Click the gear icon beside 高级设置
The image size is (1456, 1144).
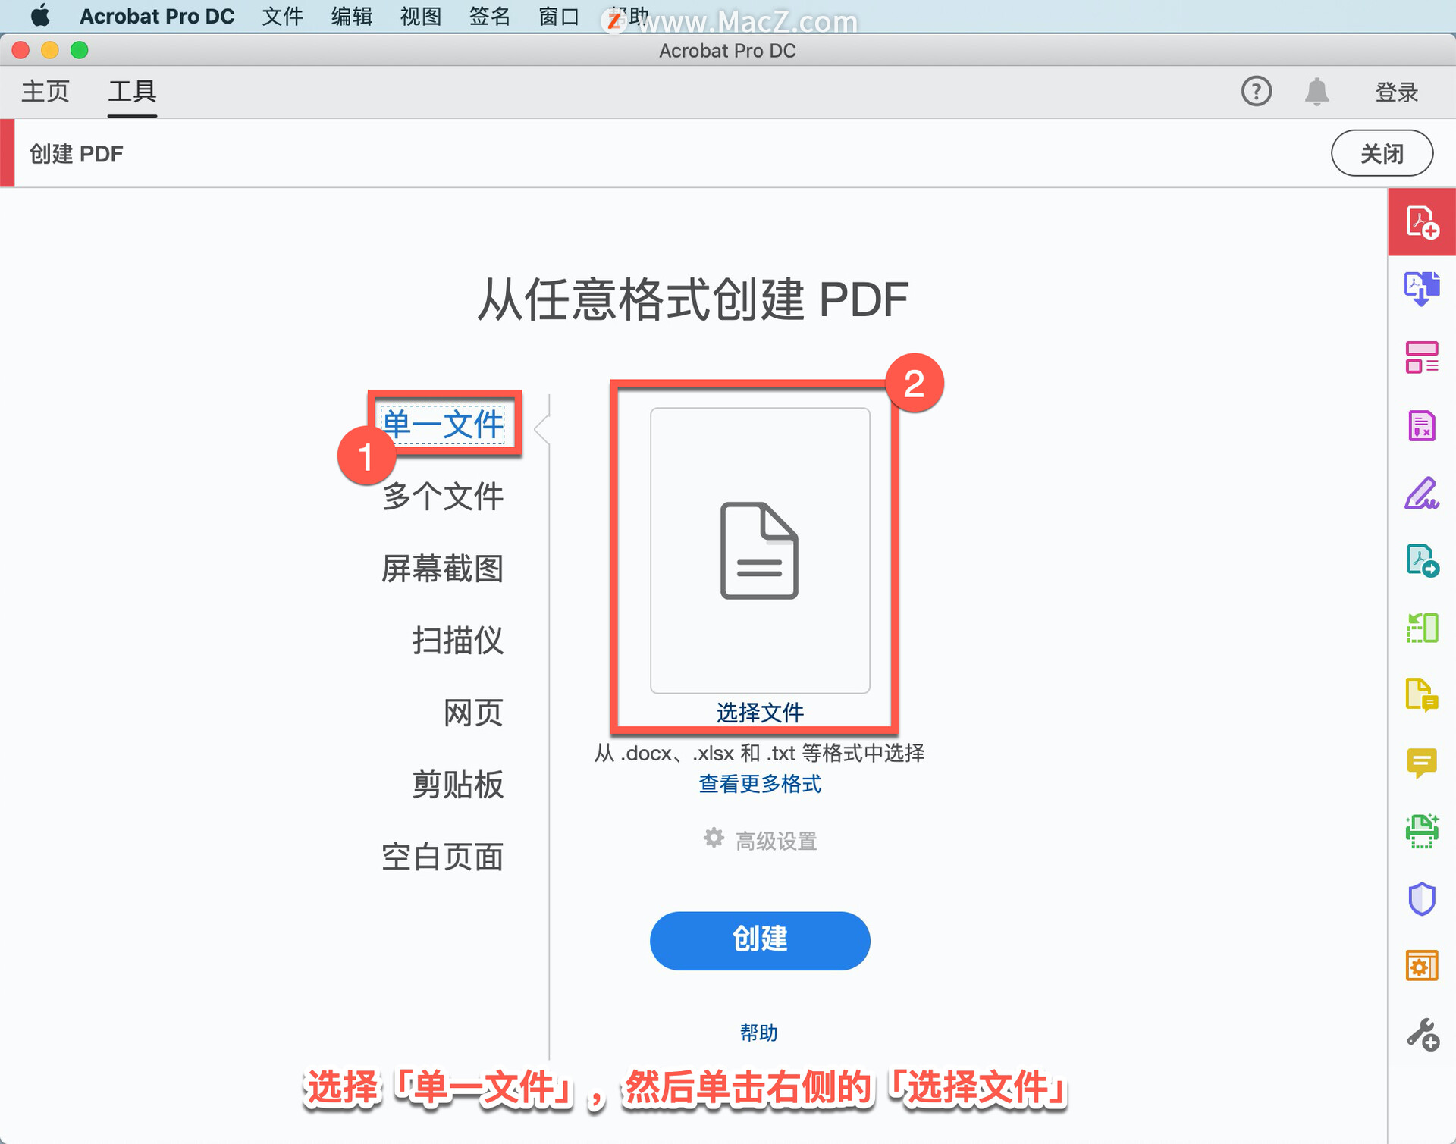coord(714,838)
